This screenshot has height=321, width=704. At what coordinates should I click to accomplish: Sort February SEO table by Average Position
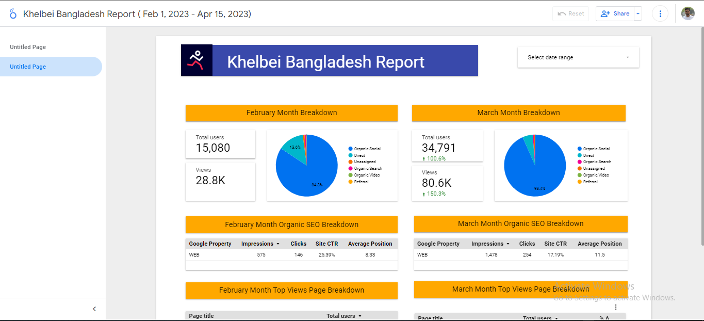click(370, 244)
